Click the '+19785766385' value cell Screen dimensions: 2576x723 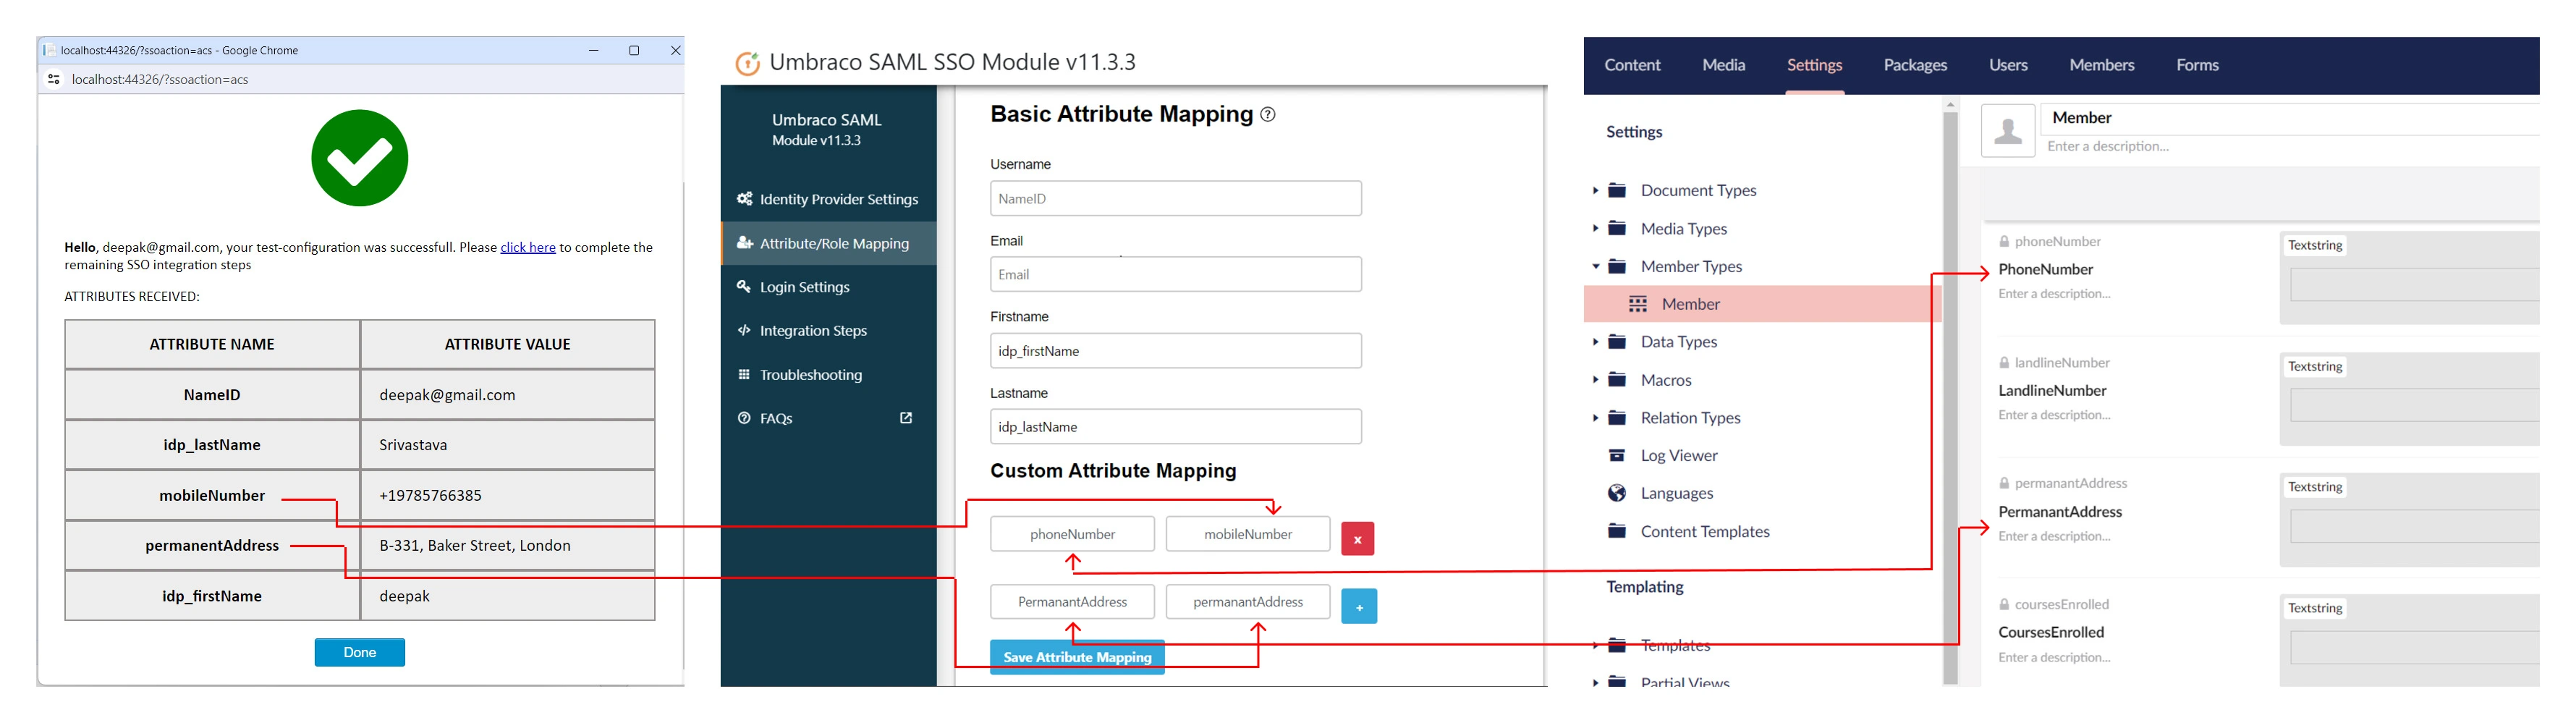coord(507,495)
